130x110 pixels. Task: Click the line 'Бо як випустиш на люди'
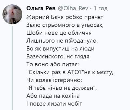(x=60, y=49)
